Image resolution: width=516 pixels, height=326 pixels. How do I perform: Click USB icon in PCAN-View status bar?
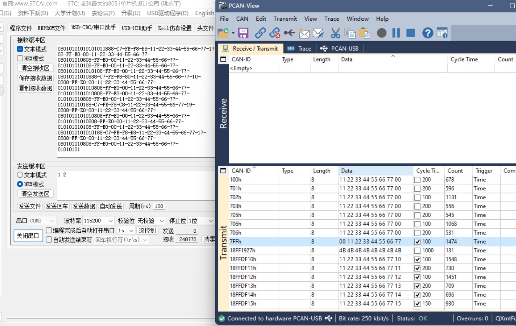point(329,318)
